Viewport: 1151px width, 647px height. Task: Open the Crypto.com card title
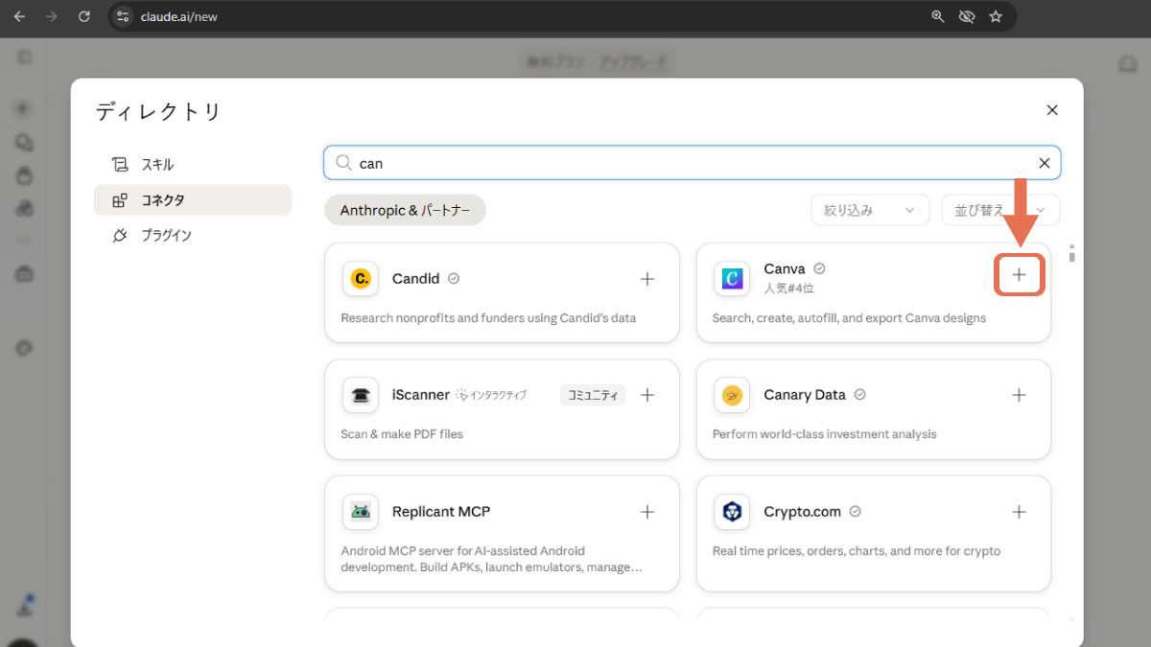click(803, 512)
